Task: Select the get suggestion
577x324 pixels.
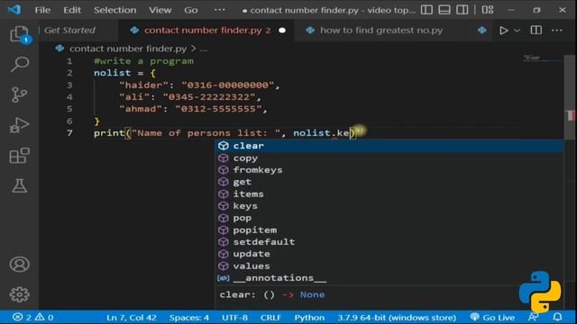Action: 389,182
